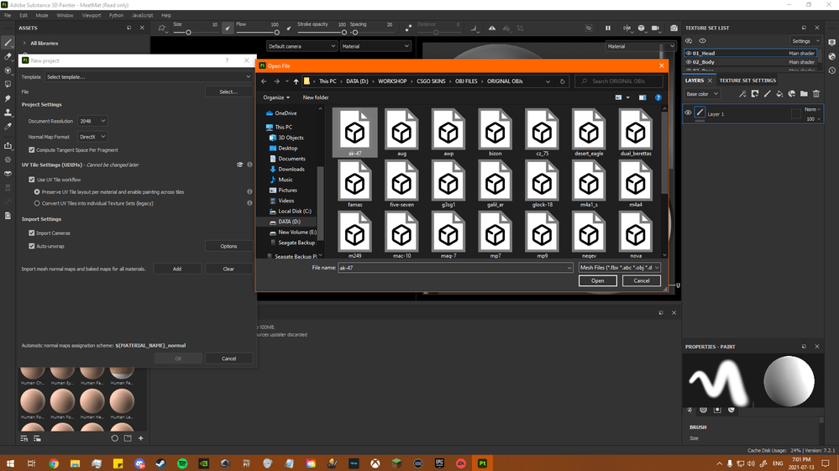This screenshot has height=471, width=839.
Task: Open the Select template dropdown
Action: click(148, 77)
